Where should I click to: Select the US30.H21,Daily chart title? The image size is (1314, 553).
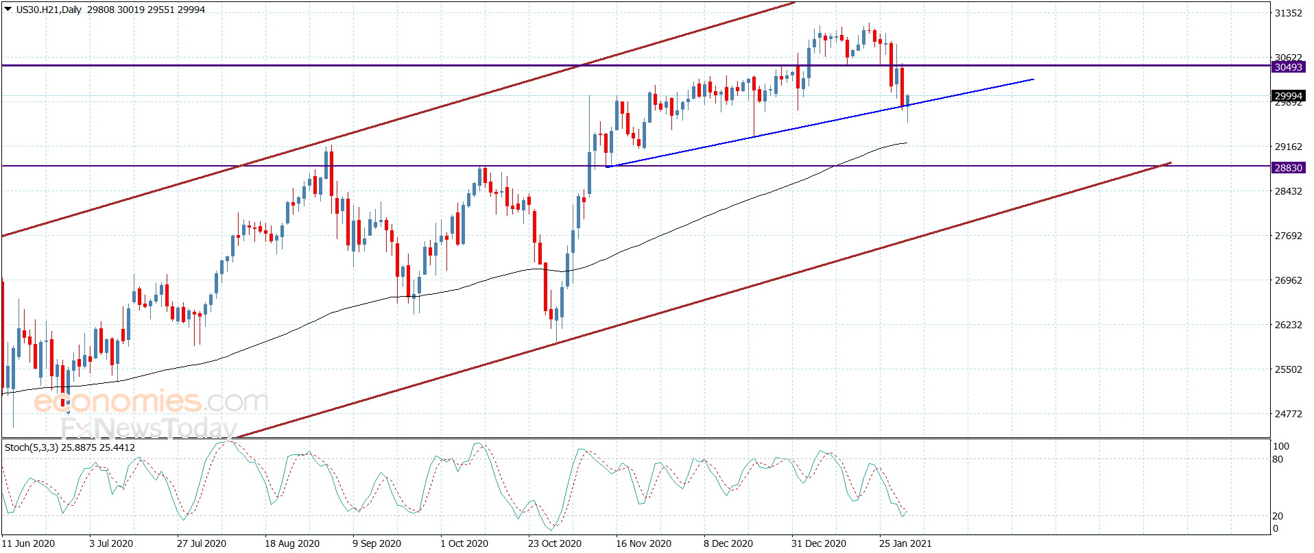pos(49,10)
